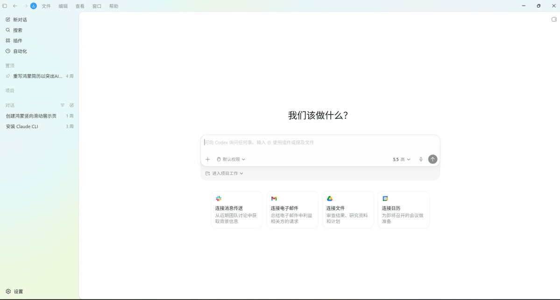Select the 连接日历 calendar card

click(x=404, y=210)
